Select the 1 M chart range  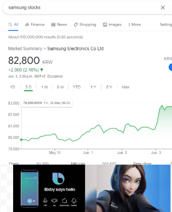pos(44,87)
